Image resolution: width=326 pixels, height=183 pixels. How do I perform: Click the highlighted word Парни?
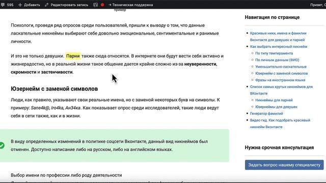[x=73, y=56]
